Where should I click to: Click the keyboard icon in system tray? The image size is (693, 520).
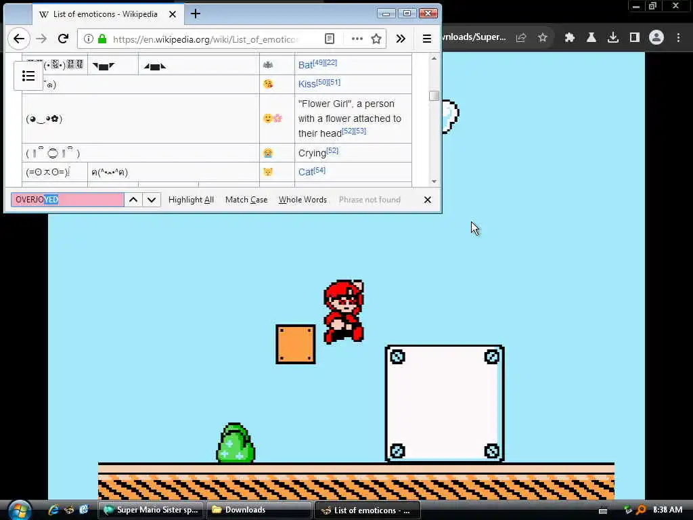tap(603, 511)
